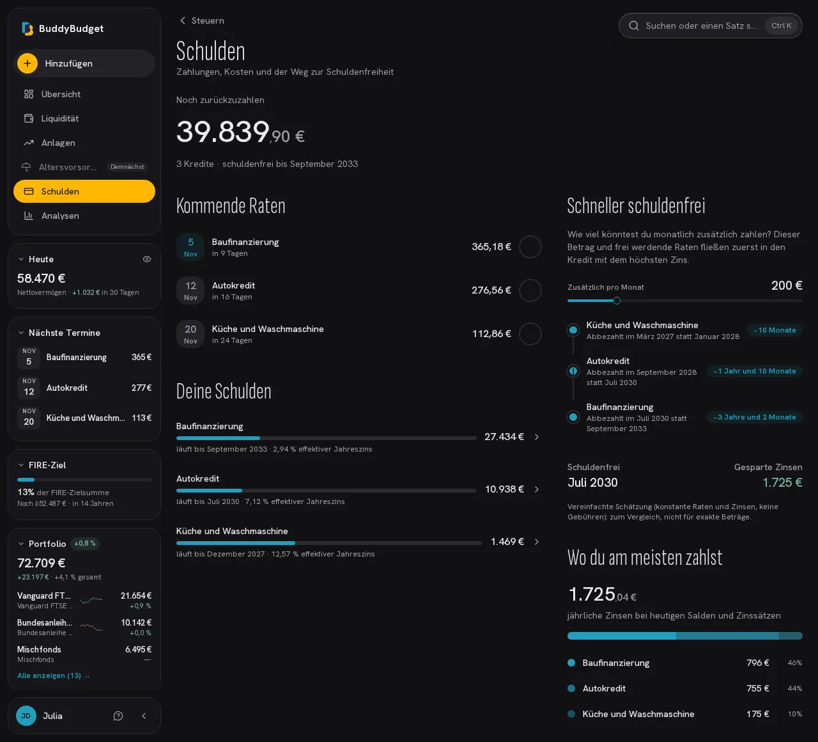The height and width of the screenshot is (742, 818).
Task: Click the +0,8 % Portfolio badge
Action: pos(85,544)
